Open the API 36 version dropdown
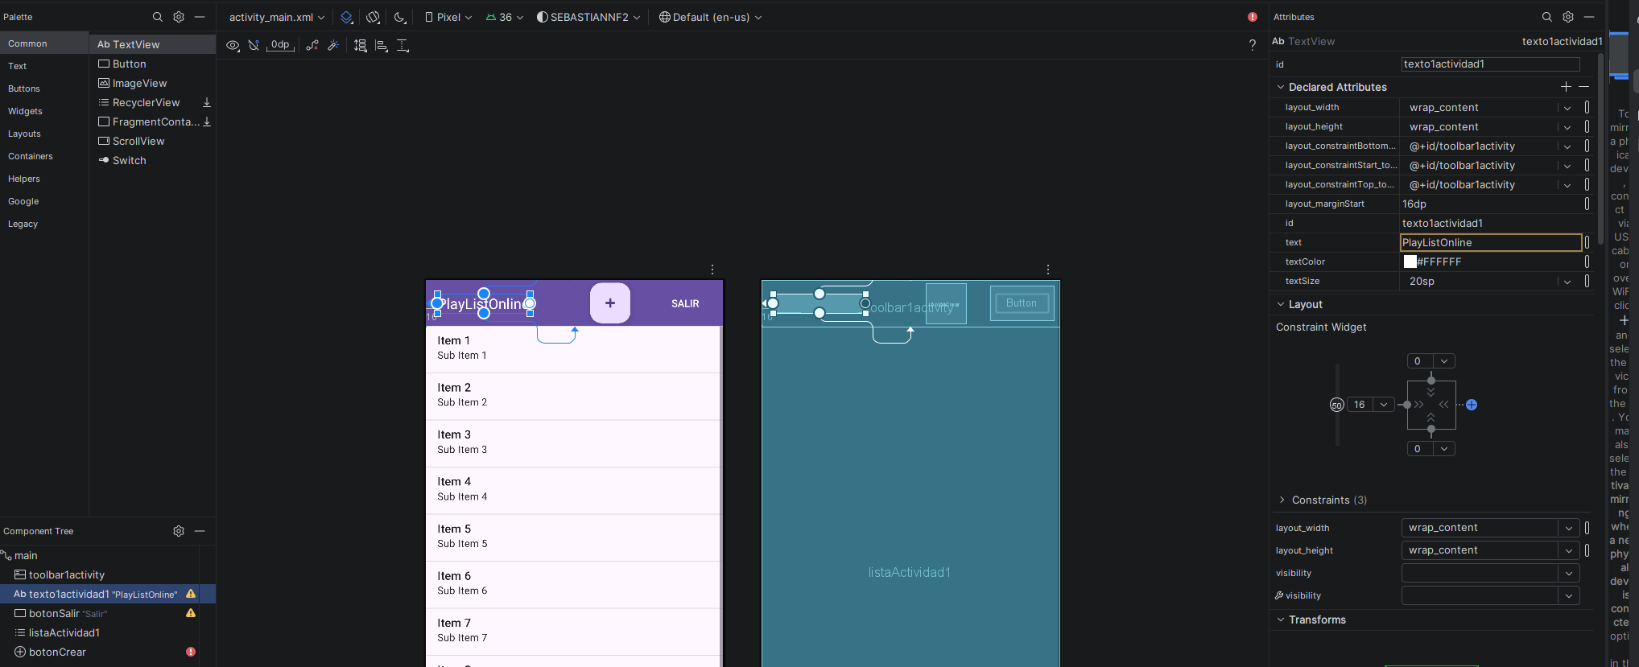This screenshot has height=667, width=1639. point(505,17)
